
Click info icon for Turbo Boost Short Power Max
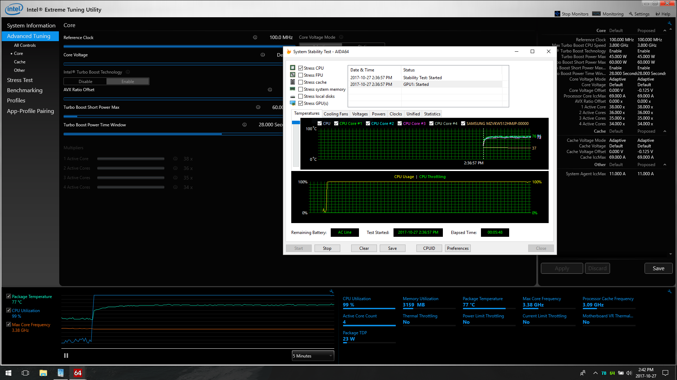[258, 107]
